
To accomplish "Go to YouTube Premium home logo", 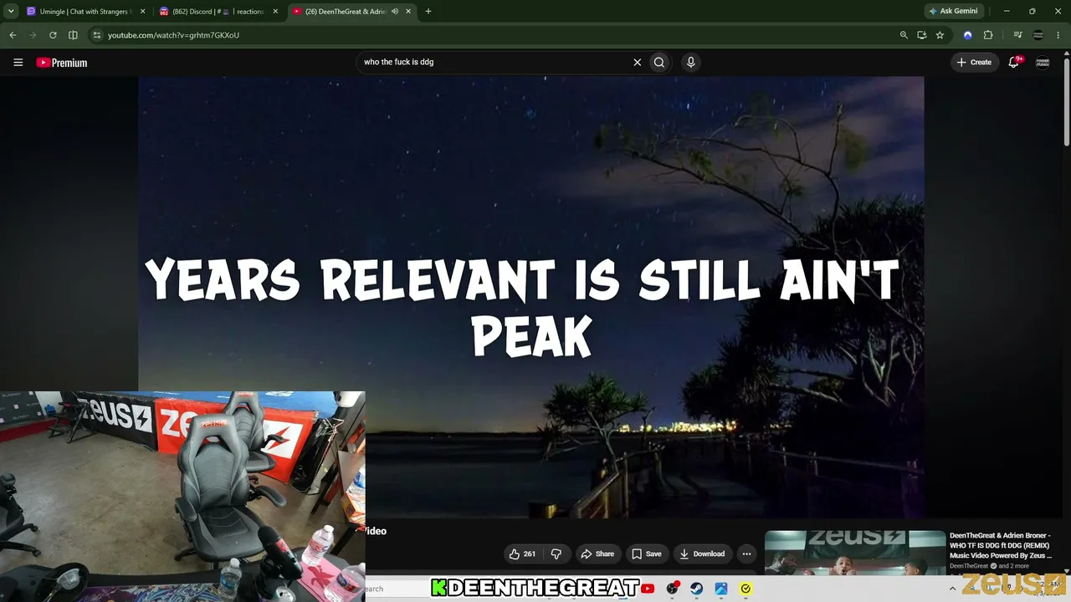I will click(x=62, y=63).
